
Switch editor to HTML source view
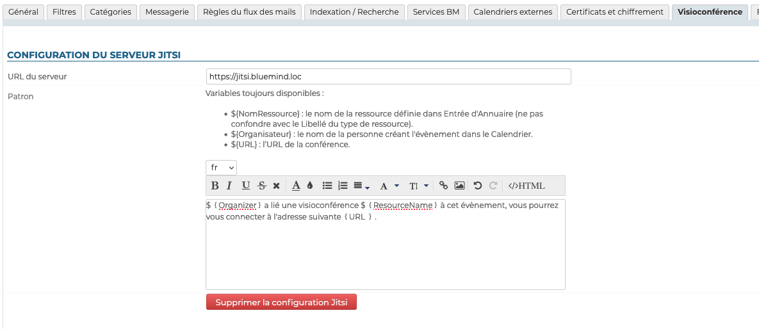click(x=526, y=186)
